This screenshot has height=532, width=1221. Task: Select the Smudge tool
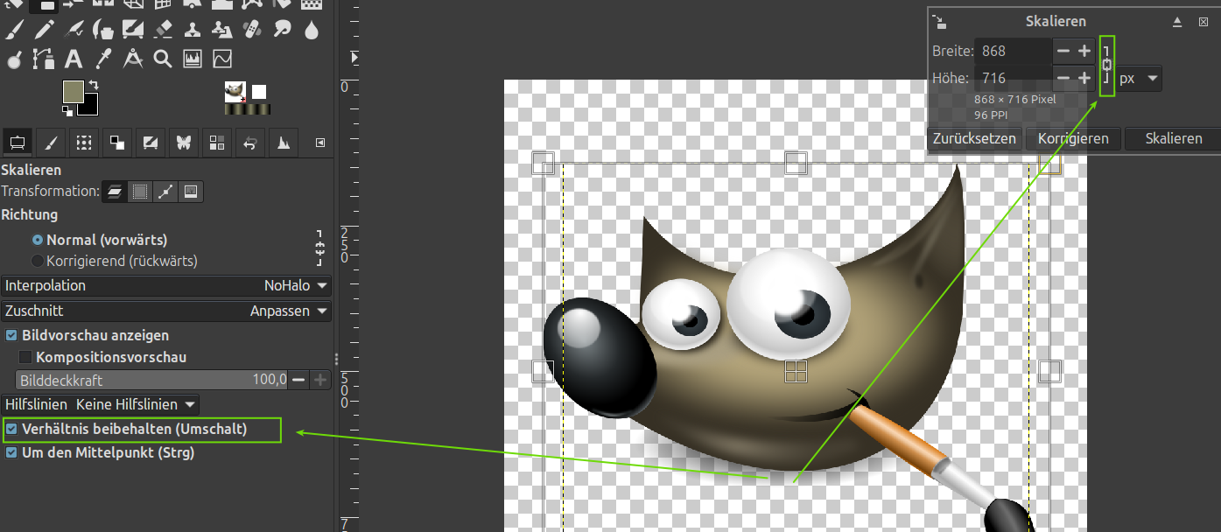pos(282,29)
